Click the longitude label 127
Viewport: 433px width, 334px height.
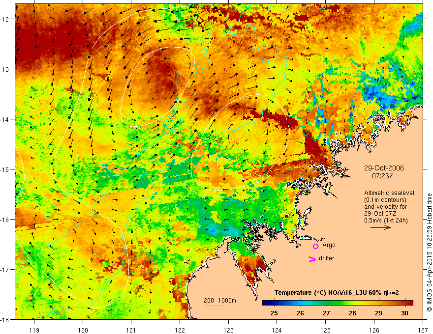(423, 330)
